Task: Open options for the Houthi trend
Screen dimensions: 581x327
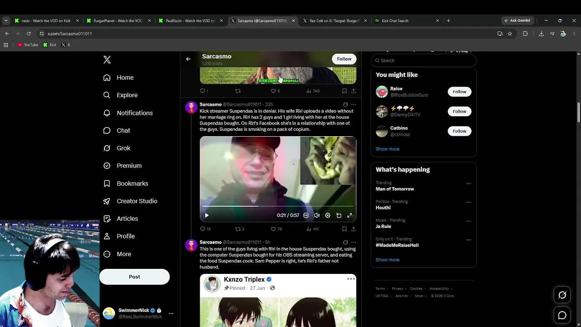Action: point(468,203)
